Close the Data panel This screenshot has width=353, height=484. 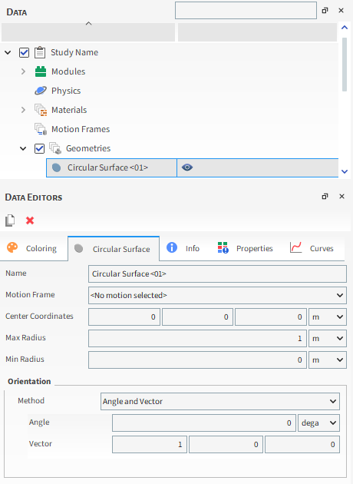click(x=341, y=11)
